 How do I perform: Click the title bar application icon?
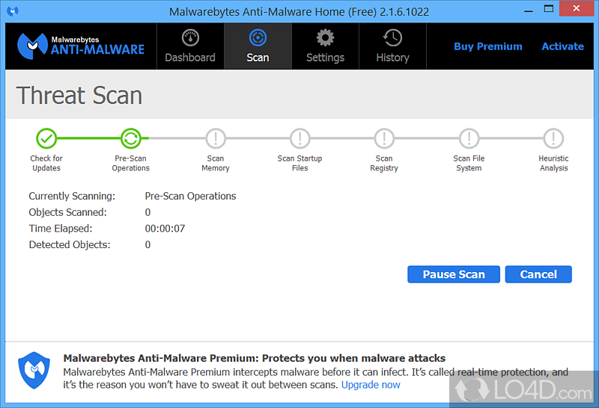coord(13,11)
